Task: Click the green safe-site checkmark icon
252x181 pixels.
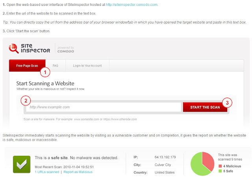Action: click(x=22, y=164)
